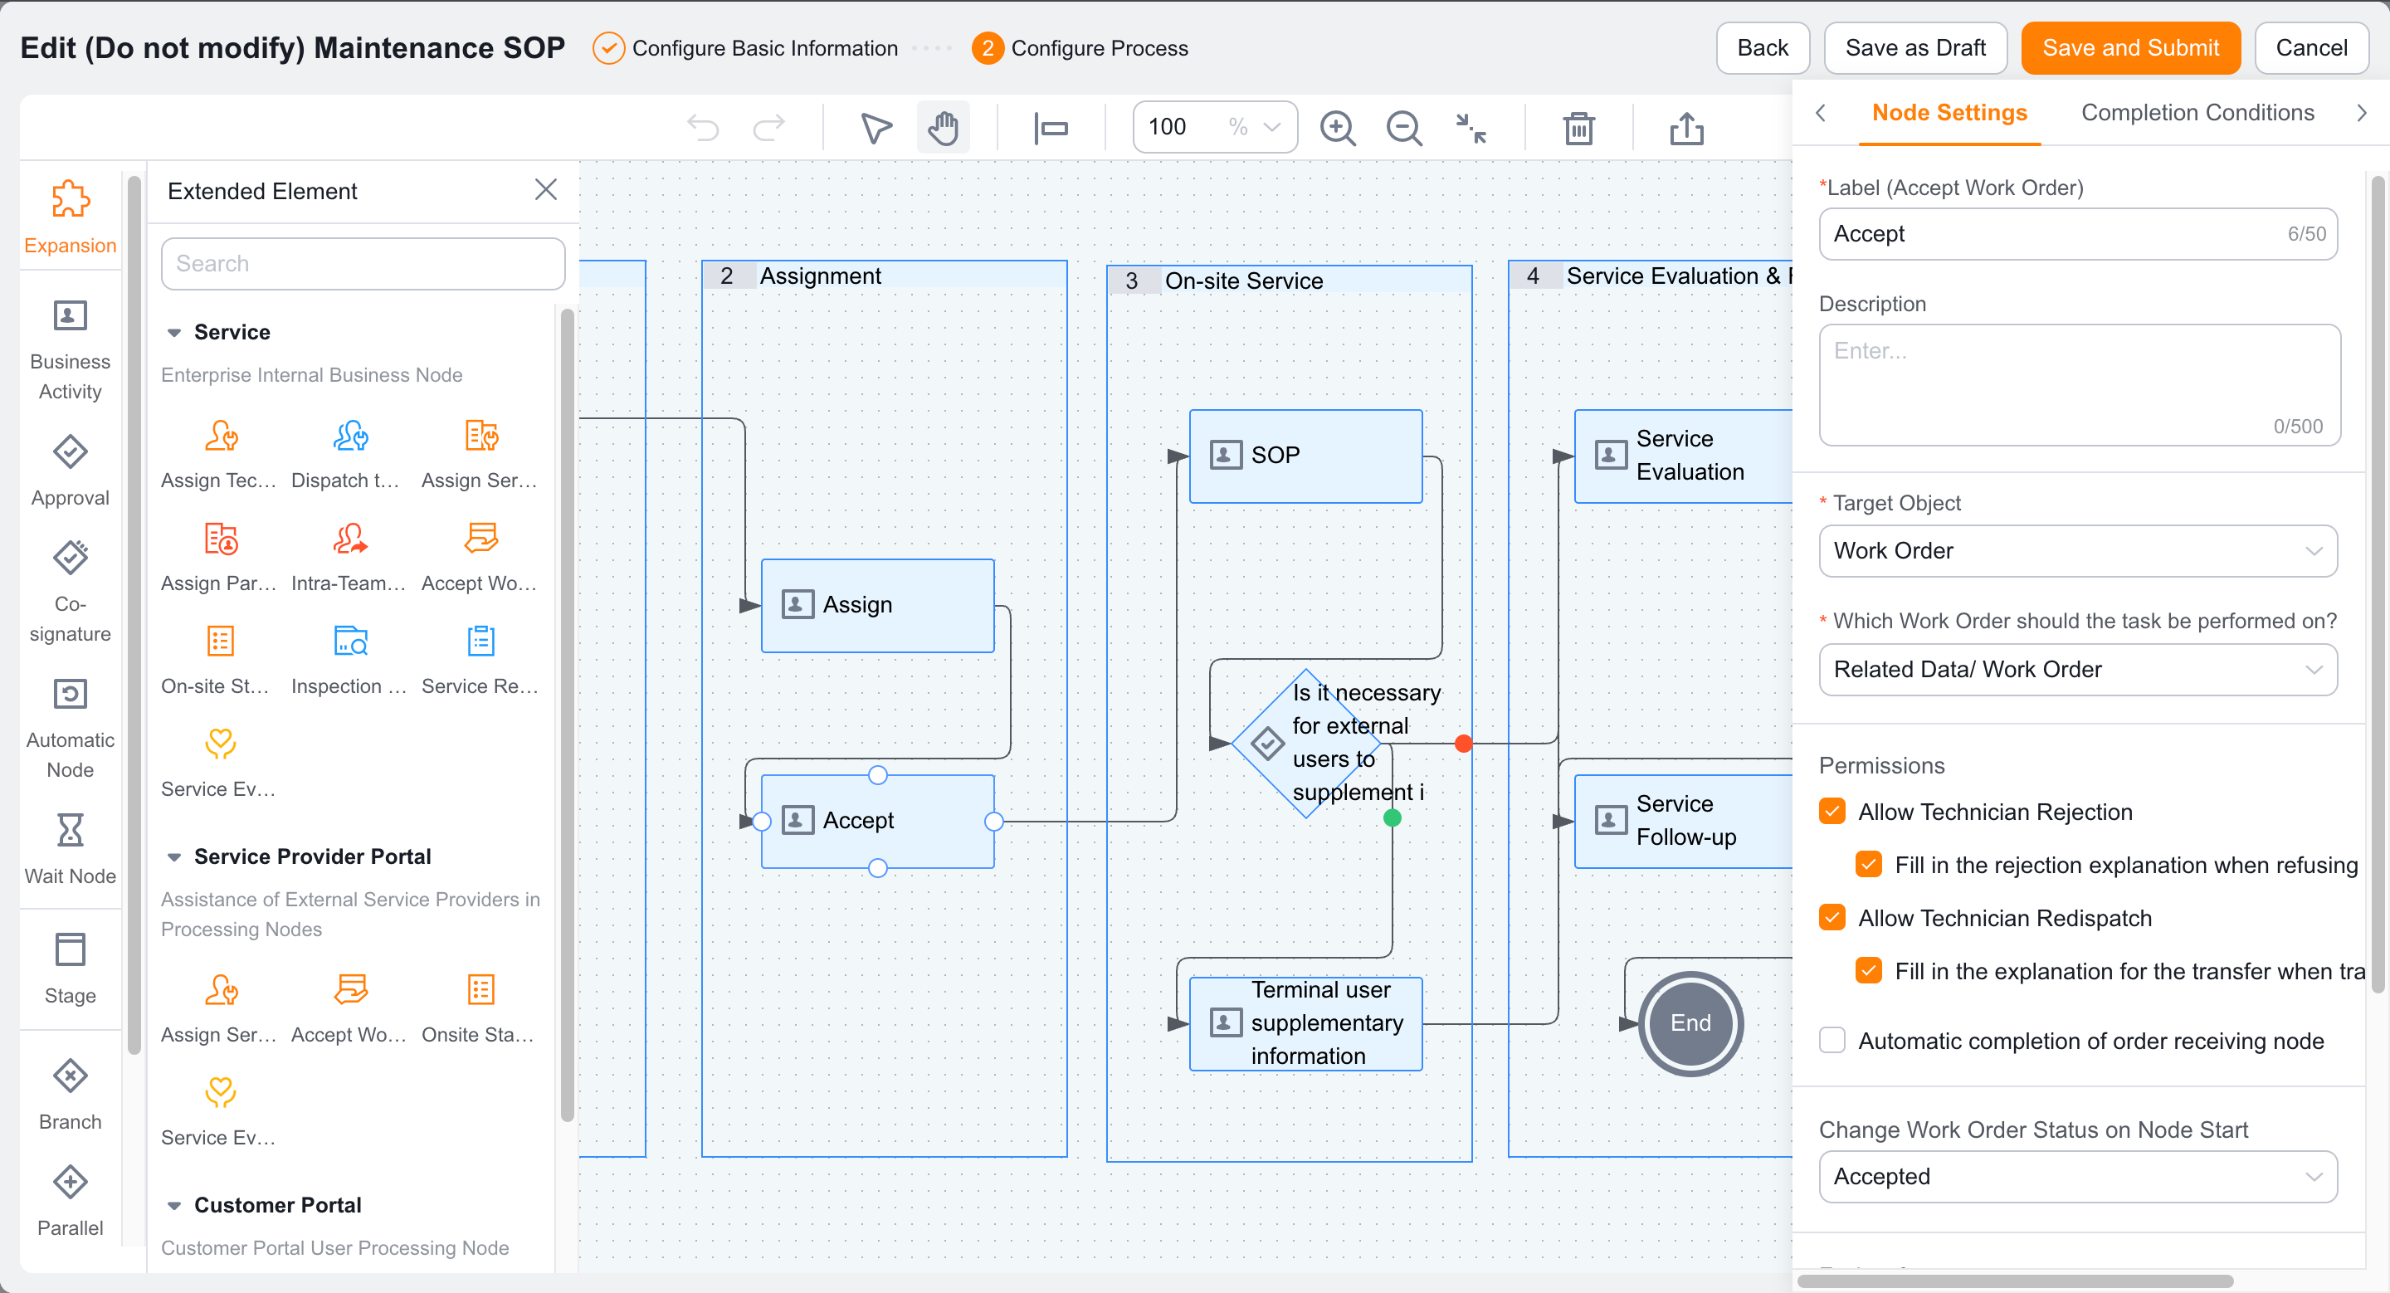Select the Automatic Node element

coord(71,729)
